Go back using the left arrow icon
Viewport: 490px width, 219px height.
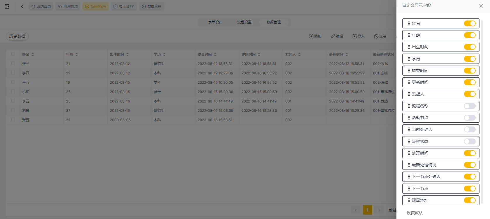click(22, 6)
